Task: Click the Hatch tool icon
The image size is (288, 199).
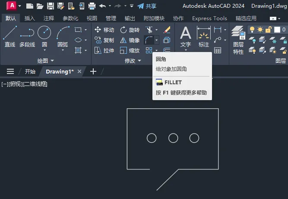Action: 78,50
